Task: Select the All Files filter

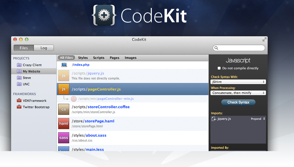Action: tap(66, 58)
